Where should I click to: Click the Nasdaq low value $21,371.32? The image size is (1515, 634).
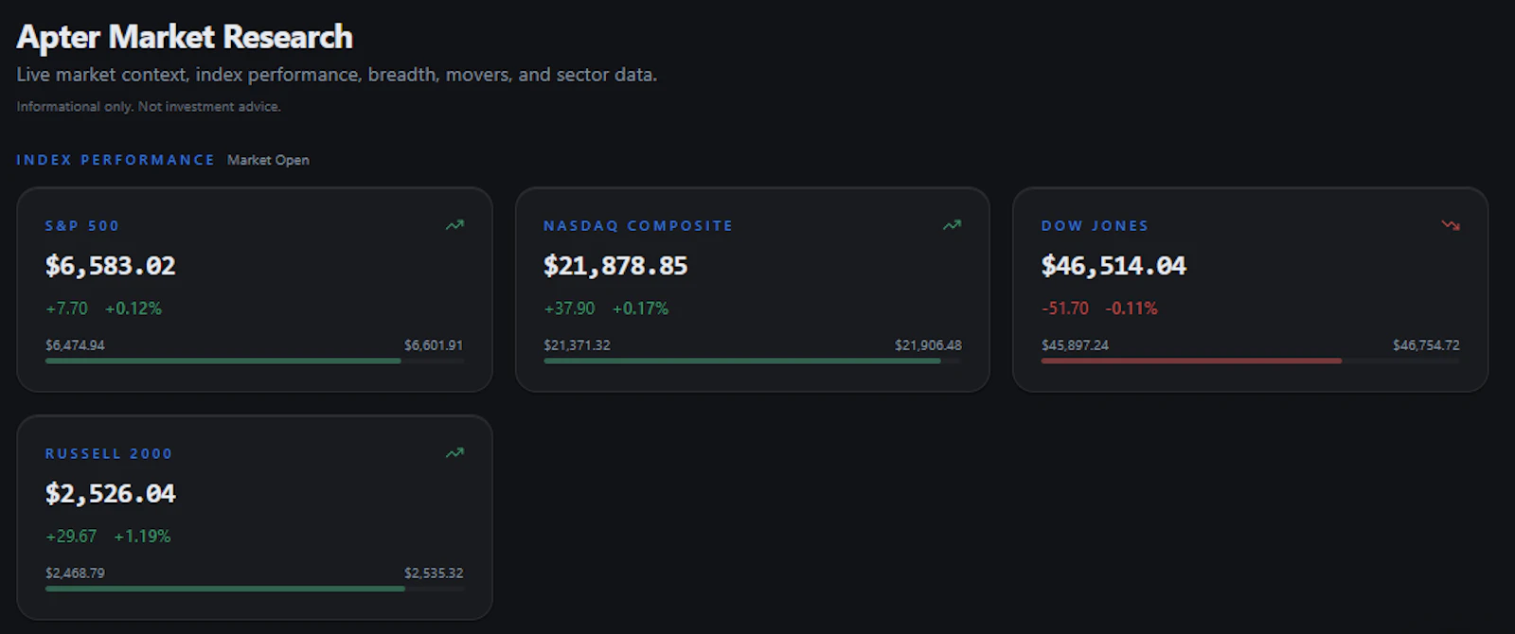click(577, 345)
